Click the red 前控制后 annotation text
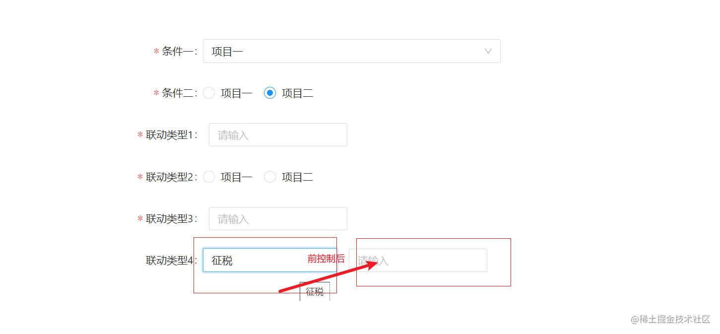Image resolution: width=720 pixels, height=334 pixels. [326, 258]
